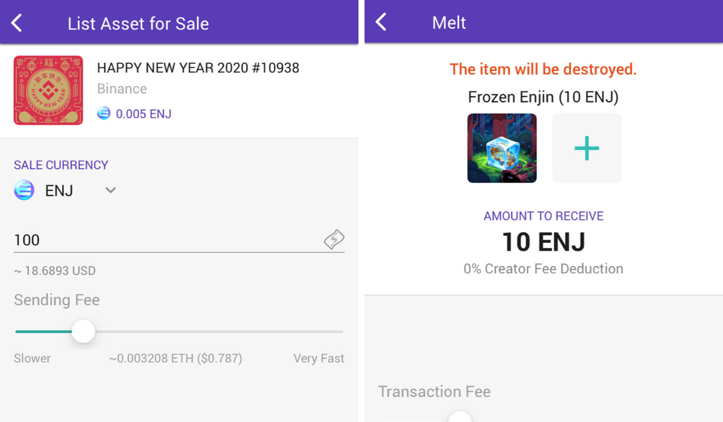Tap the ENJ coin icon under Sale Currency
723x422 pixels.
pos(24,191)
